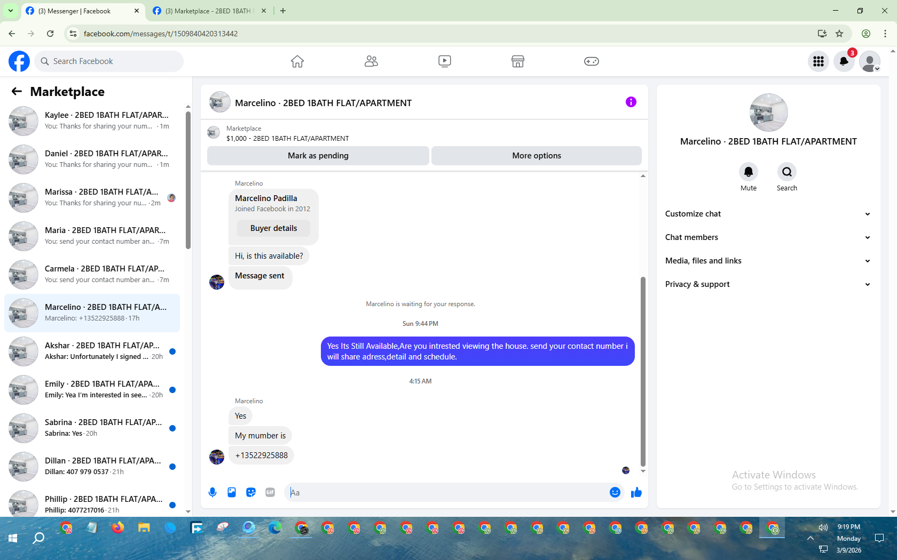Open the volume control in system tray
Screen dimensions: 897x560
823,527
